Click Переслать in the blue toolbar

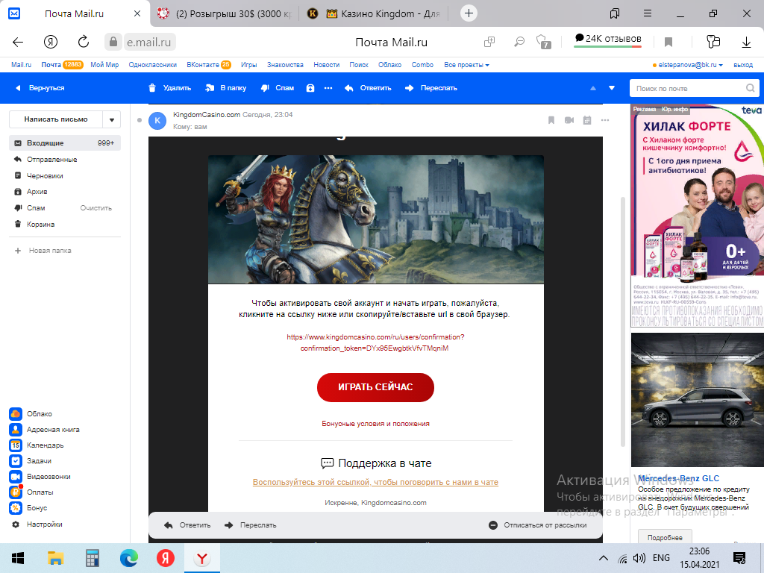pos(430,88)
